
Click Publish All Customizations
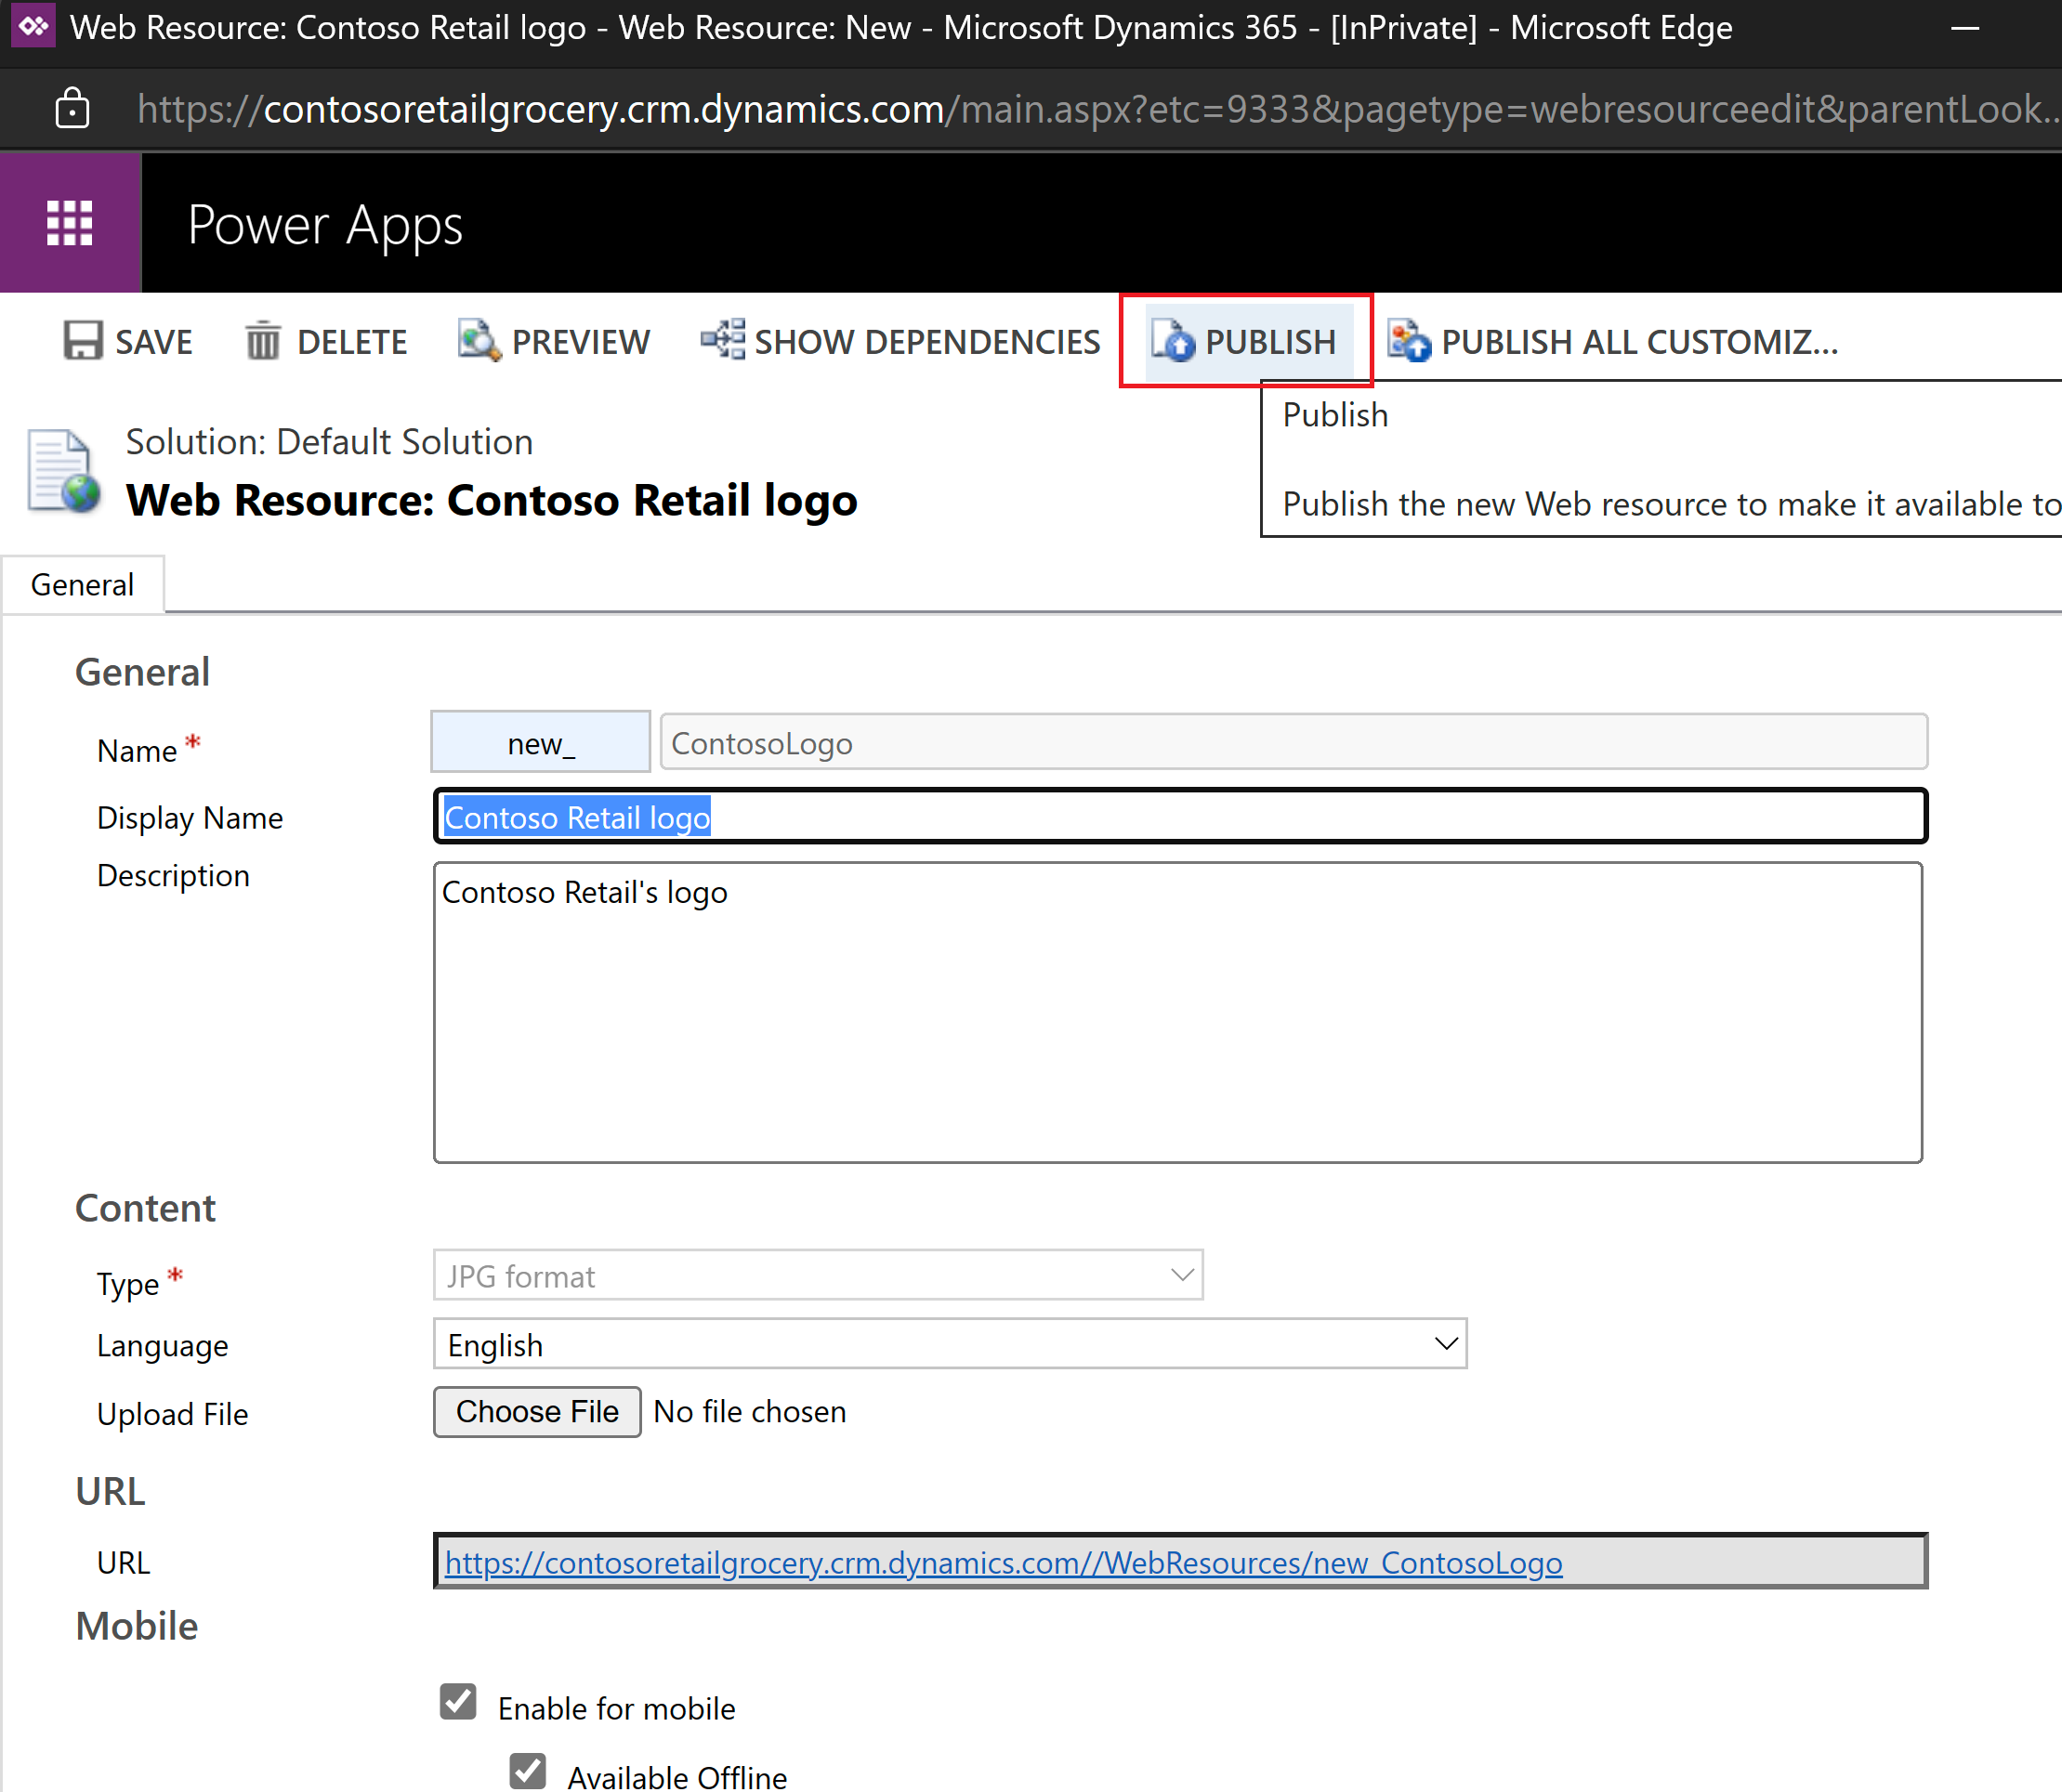[x=1613, y=342]
